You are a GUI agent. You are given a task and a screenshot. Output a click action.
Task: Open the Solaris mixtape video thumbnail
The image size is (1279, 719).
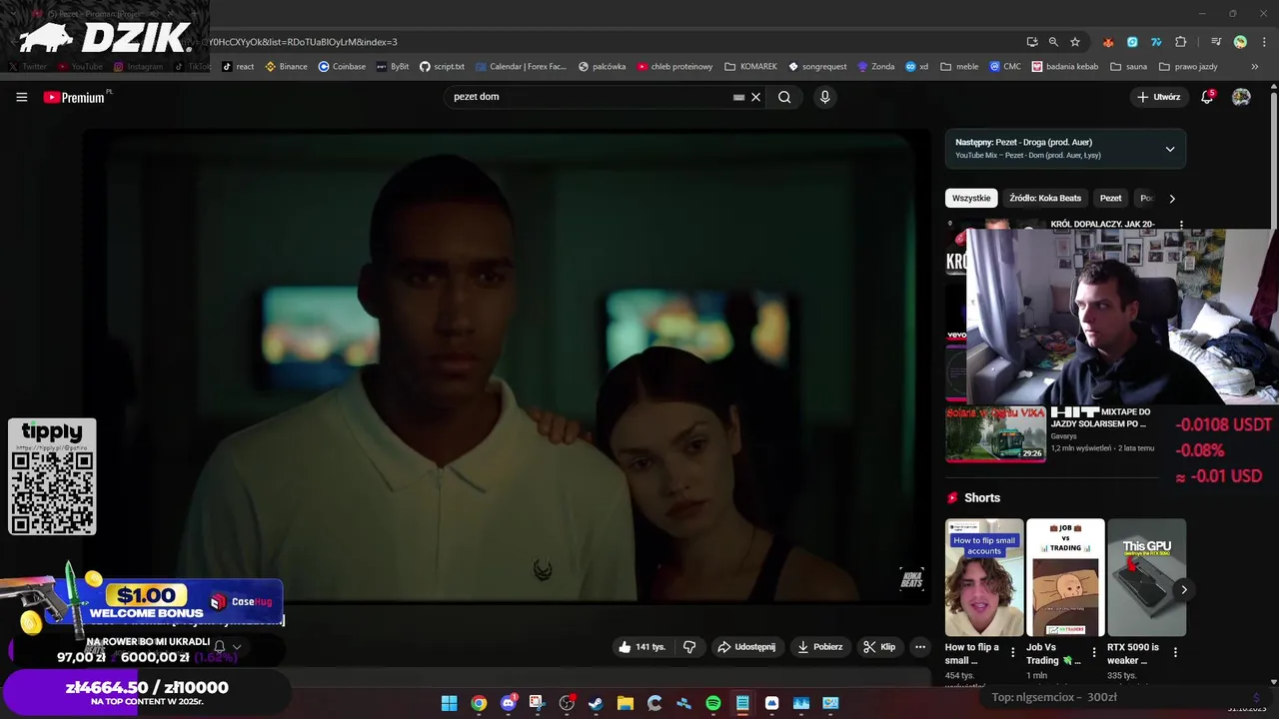[996, 434]
